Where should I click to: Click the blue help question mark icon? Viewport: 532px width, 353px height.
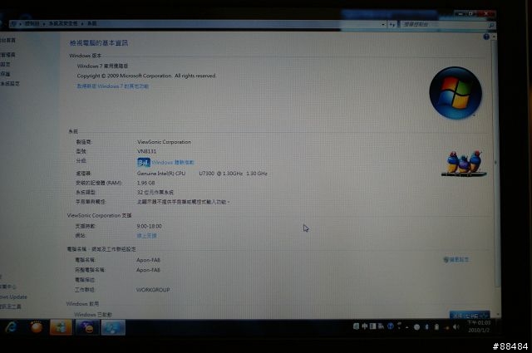[486, 37]
